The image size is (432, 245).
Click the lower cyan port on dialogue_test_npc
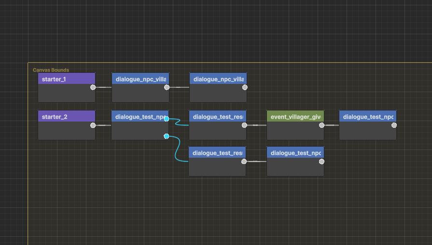click(x=167, y=136)
